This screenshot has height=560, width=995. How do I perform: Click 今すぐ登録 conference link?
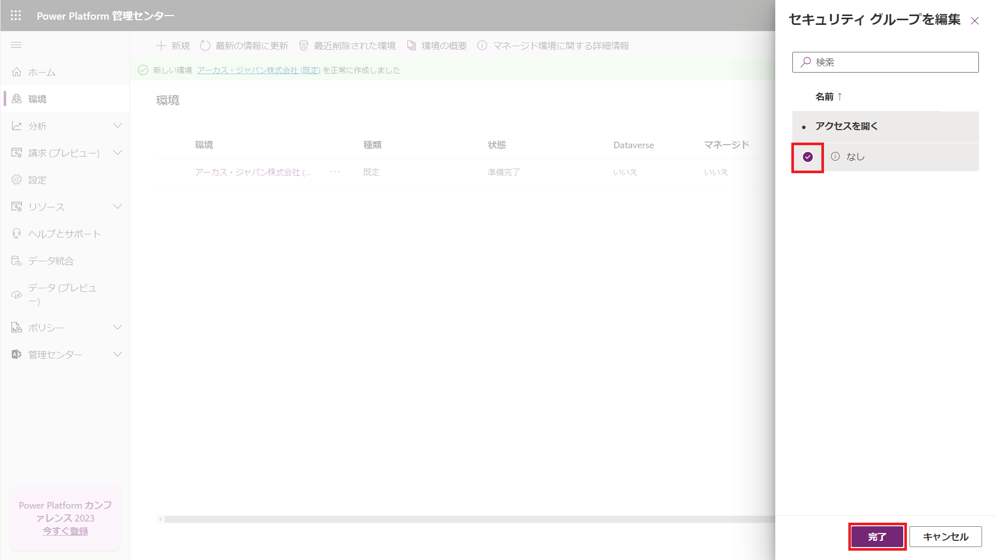[x=65, y=531]
